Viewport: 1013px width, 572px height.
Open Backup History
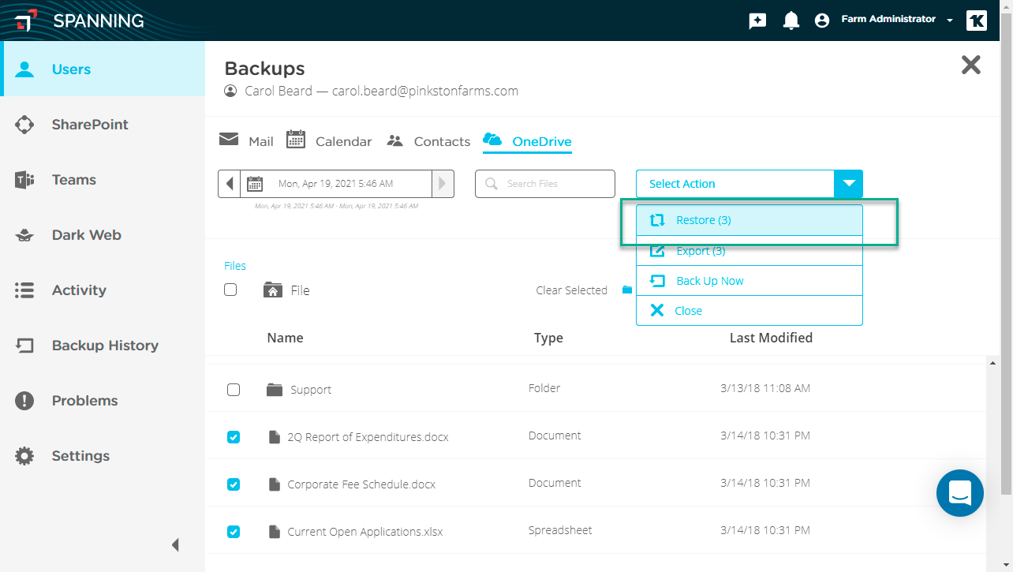[103, 345]
